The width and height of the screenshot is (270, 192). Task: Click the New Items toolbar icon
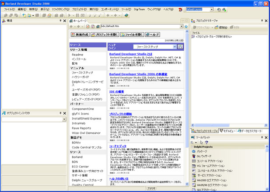pyautogui.click(x=24, y=15)
